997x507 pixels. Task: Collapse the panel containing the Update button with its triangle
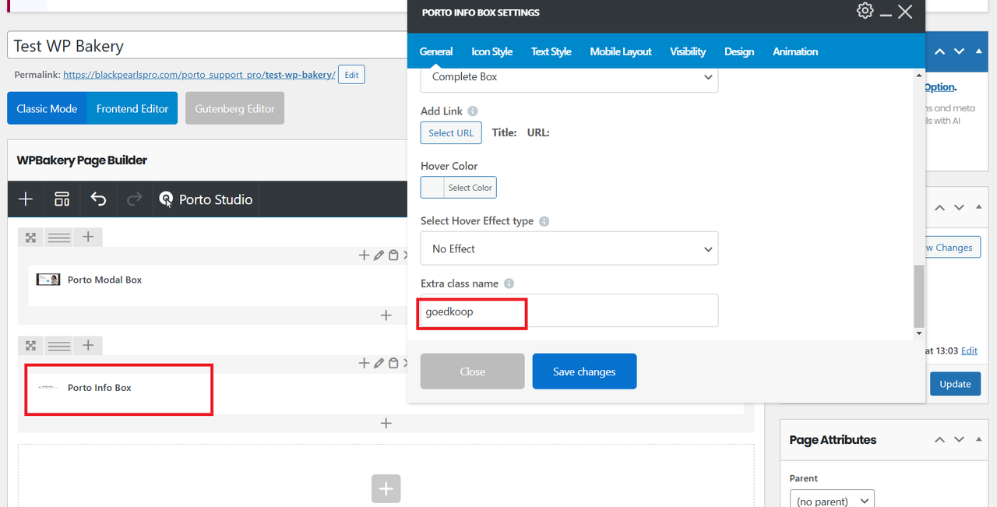[x=978, y=207]
